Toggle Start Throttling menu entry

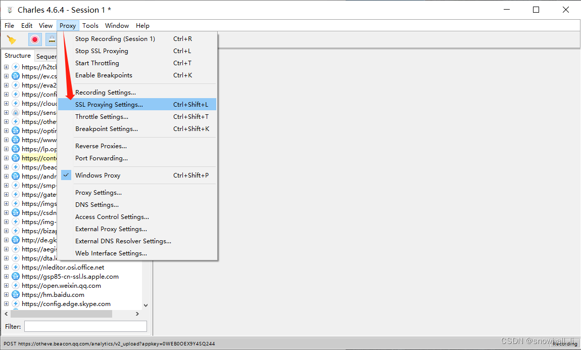click(x=137, y=63)
